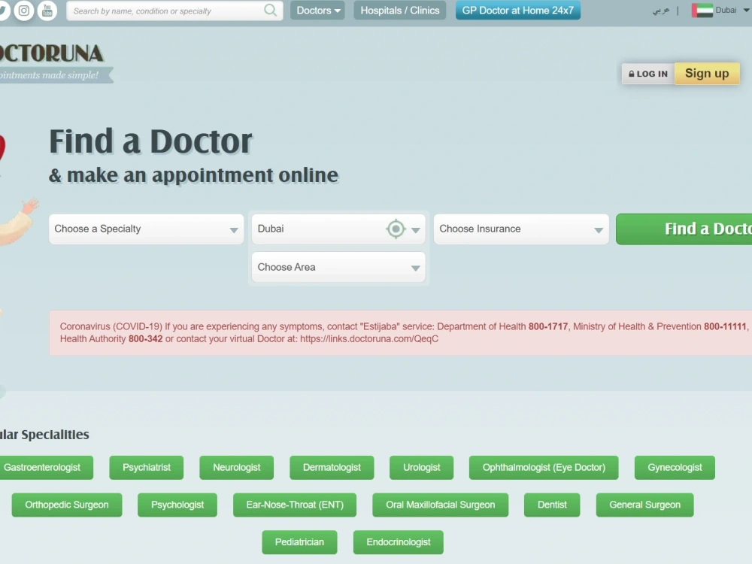Select the Orthopedic Surgeon specialty
Image resolution: width=752 pixels, height=564 pixels.
pos(67,505)
